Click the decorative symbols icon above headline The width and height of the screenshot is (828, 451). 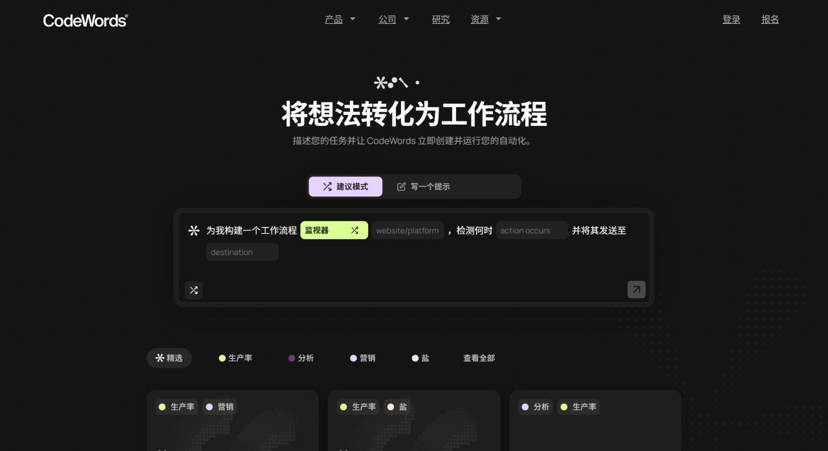397,83
